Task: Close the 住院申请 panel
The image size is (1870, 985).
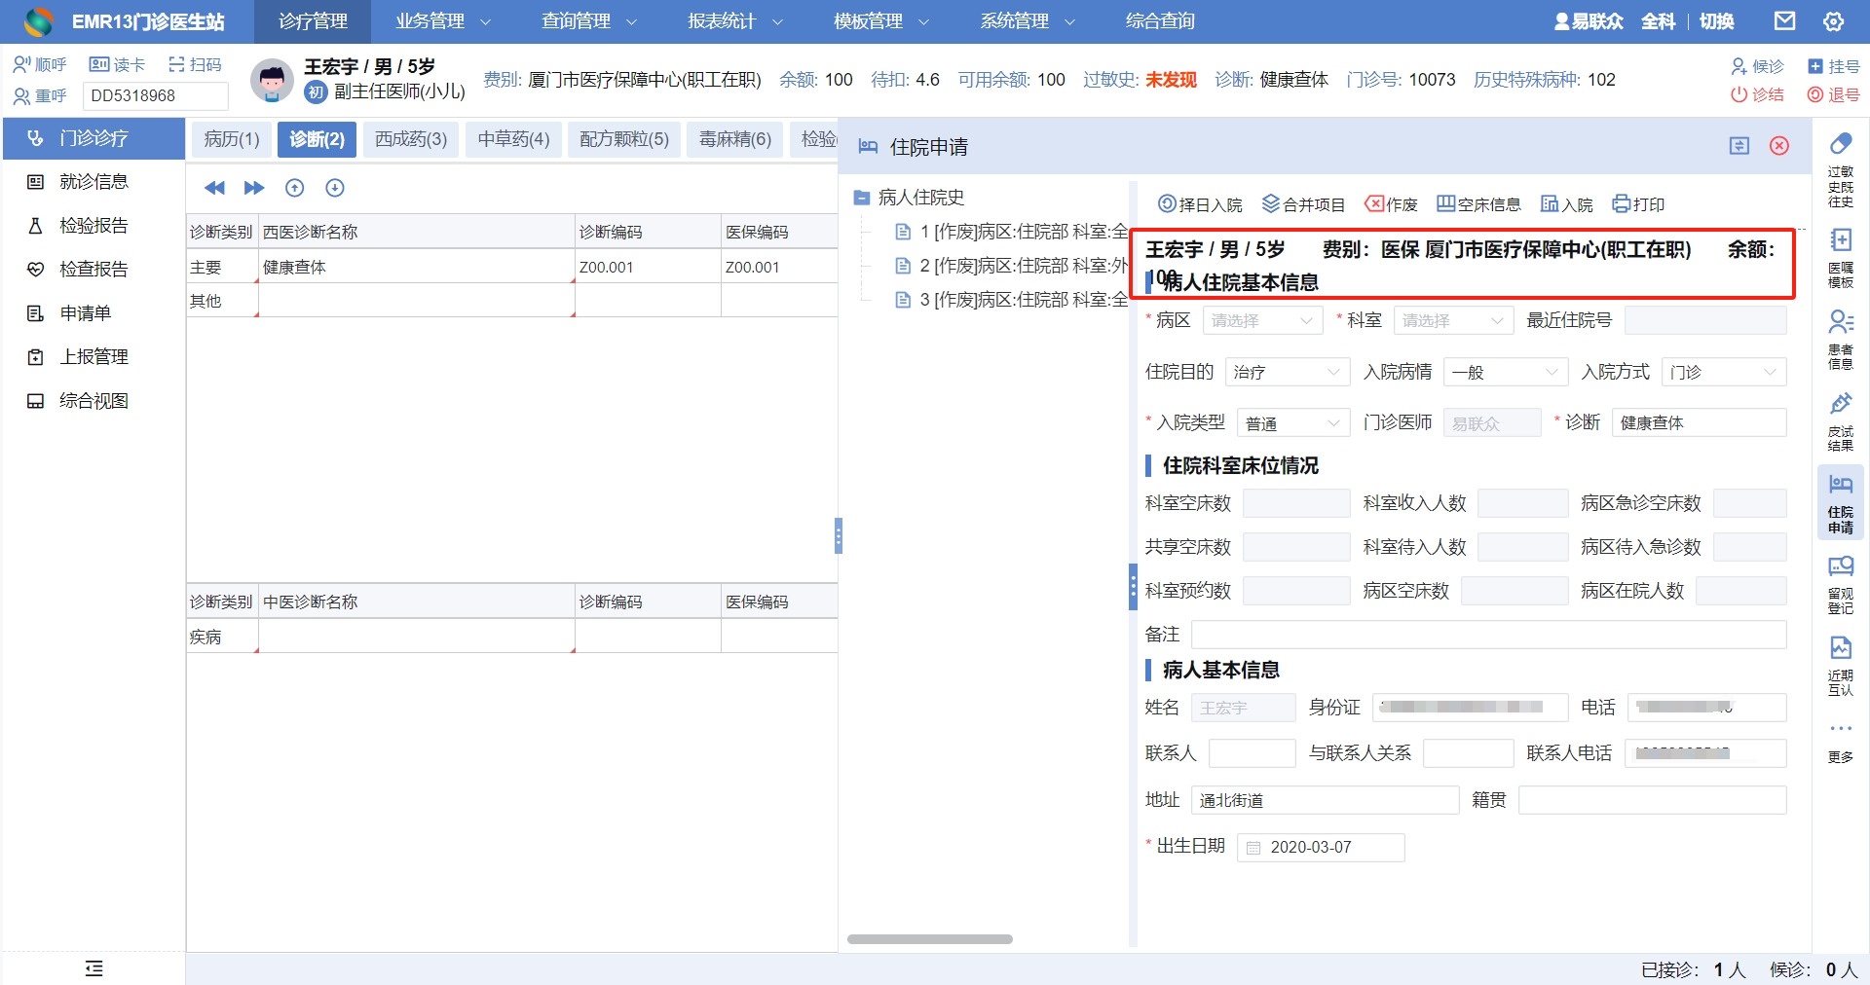Action: tap(1779, 146)
